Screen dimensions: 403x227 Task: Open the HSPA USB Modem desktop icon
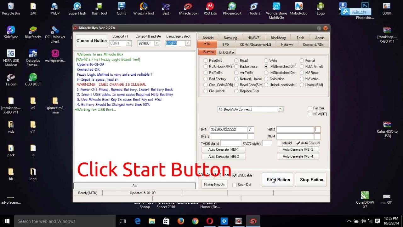pos(11,58)
